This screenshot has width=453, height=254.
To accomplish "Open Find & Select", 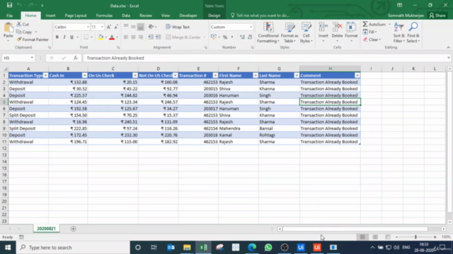I will 413,32.
